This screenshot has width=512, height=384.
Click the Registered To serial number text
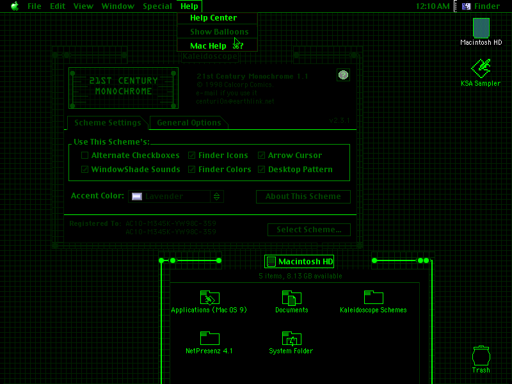tap(171, 228)
